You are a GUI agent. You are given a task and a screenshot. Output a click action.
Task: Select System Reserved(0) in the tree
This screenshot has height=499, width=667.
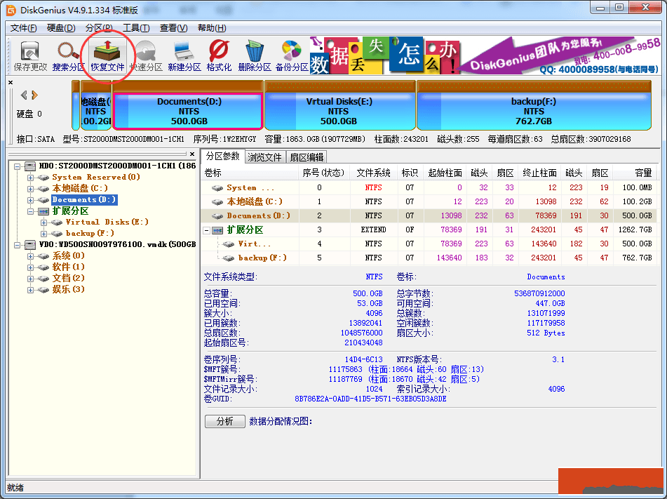tap(95, 177)
